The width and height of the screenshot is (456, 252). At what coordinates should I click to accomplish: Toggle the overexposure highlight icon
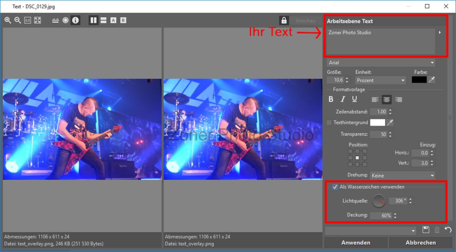point(65,20)
